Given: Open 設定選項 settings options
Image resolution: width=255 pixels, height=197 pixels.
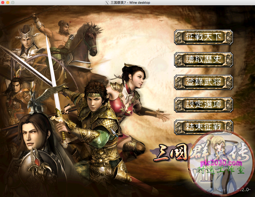Looking at the screenshot, I should click(203, 105).
